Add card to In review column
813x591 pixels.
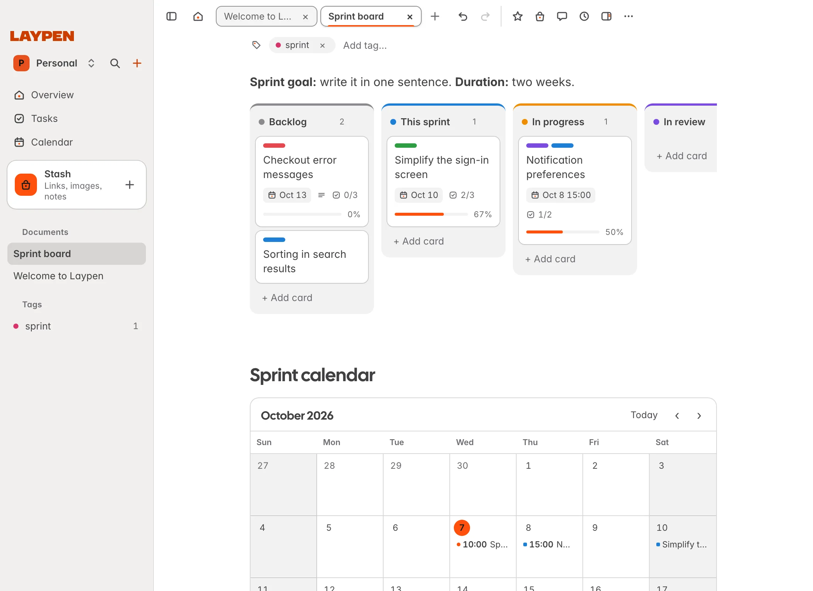682,156
